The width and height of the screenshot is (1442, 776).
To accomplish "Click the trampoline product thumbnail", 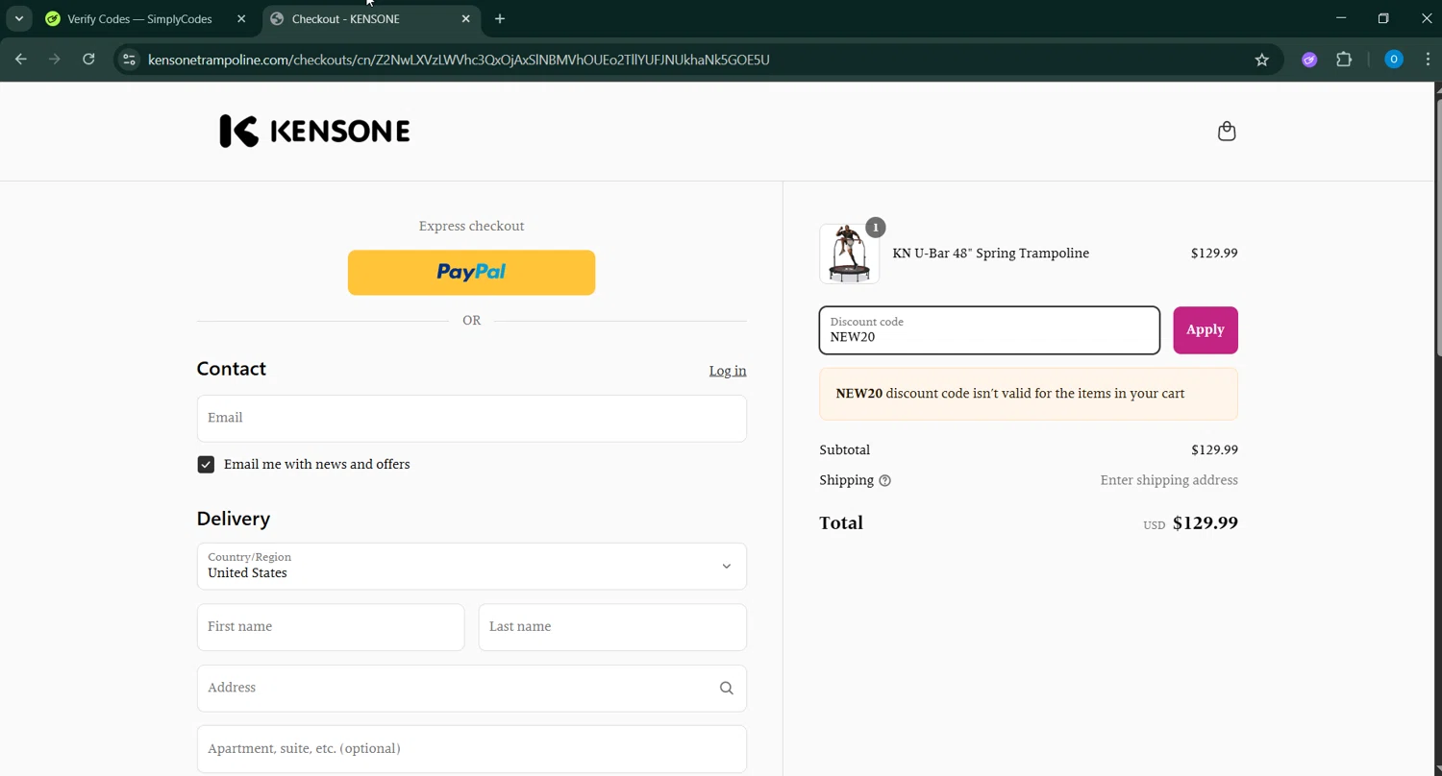I will (x=849, y=254).
